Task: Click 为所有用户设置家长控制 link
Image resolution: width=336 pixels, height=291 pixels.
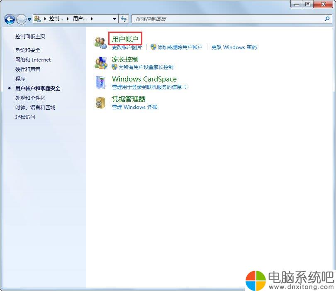Action: [x=146, y=67]
